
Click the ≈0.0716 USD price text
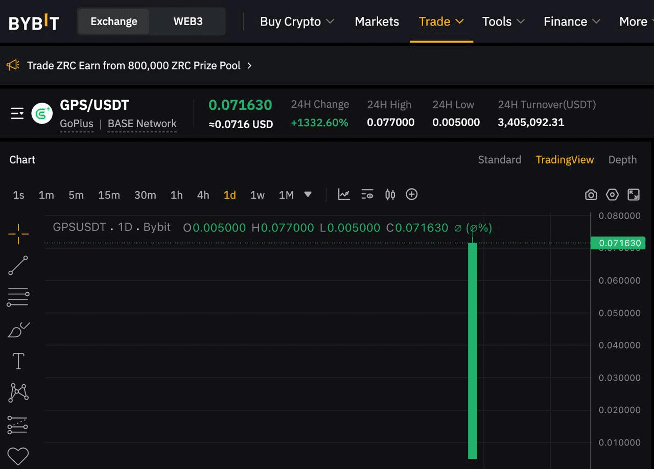(241, 124)
